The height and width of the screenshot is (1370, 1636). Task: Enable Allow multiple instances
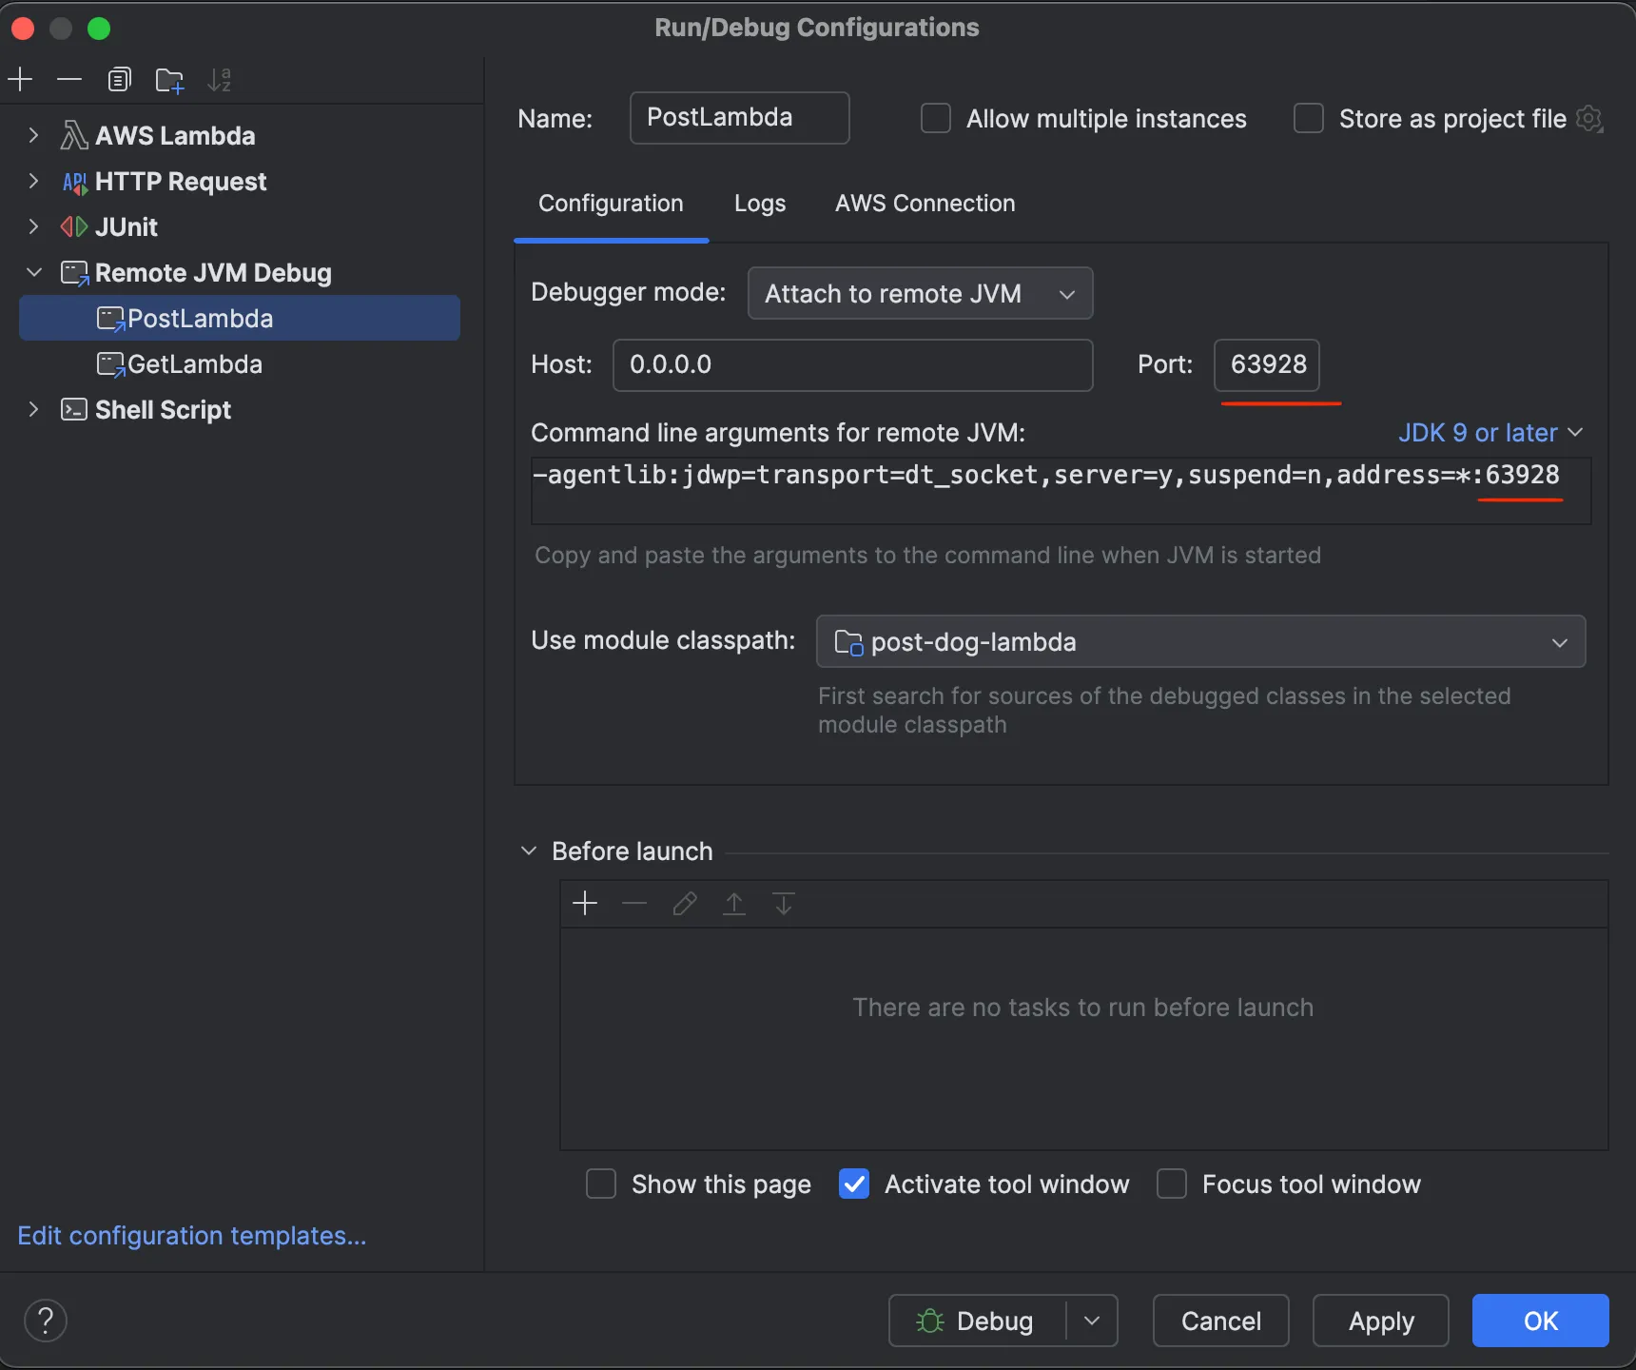point(936,118)
